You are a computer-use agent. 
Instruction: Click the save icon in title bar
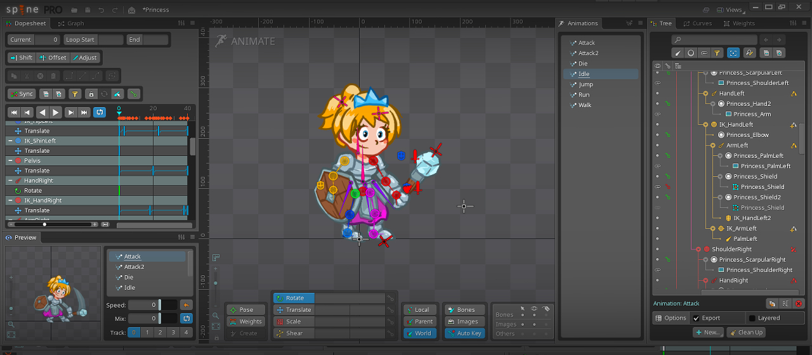(88, 10)
